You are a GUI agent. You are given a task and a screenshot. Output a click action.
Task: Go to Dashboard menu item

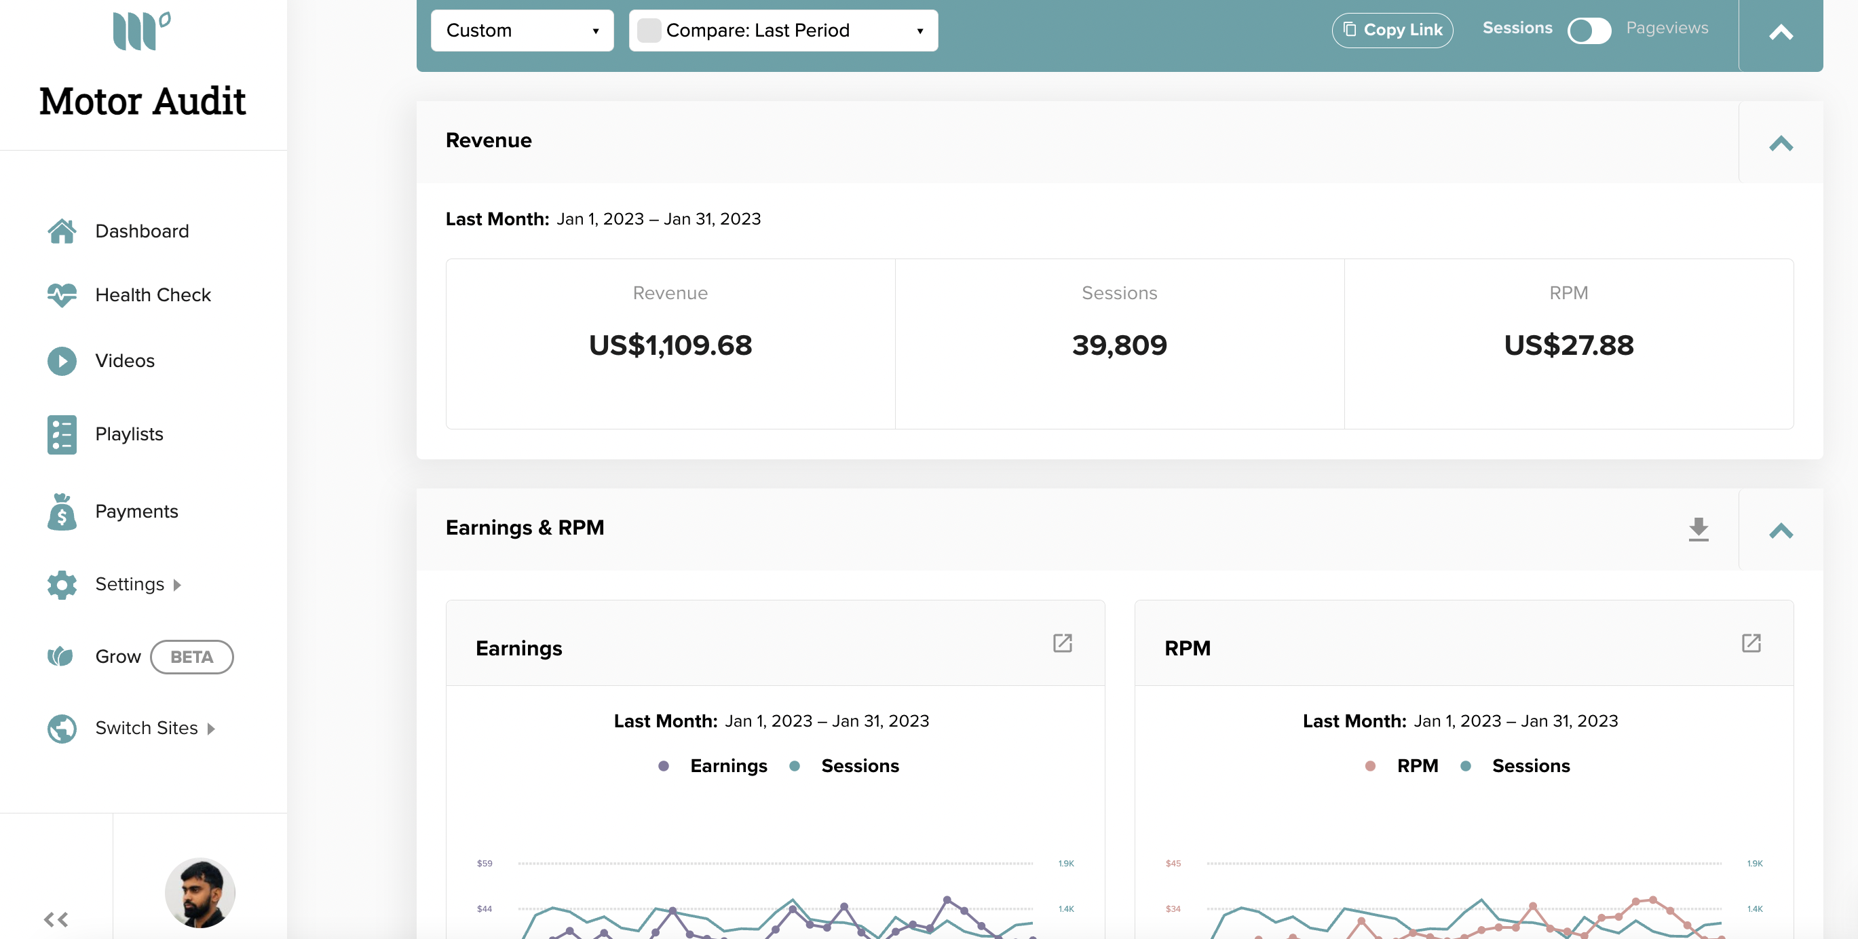(x=142, y=231)
